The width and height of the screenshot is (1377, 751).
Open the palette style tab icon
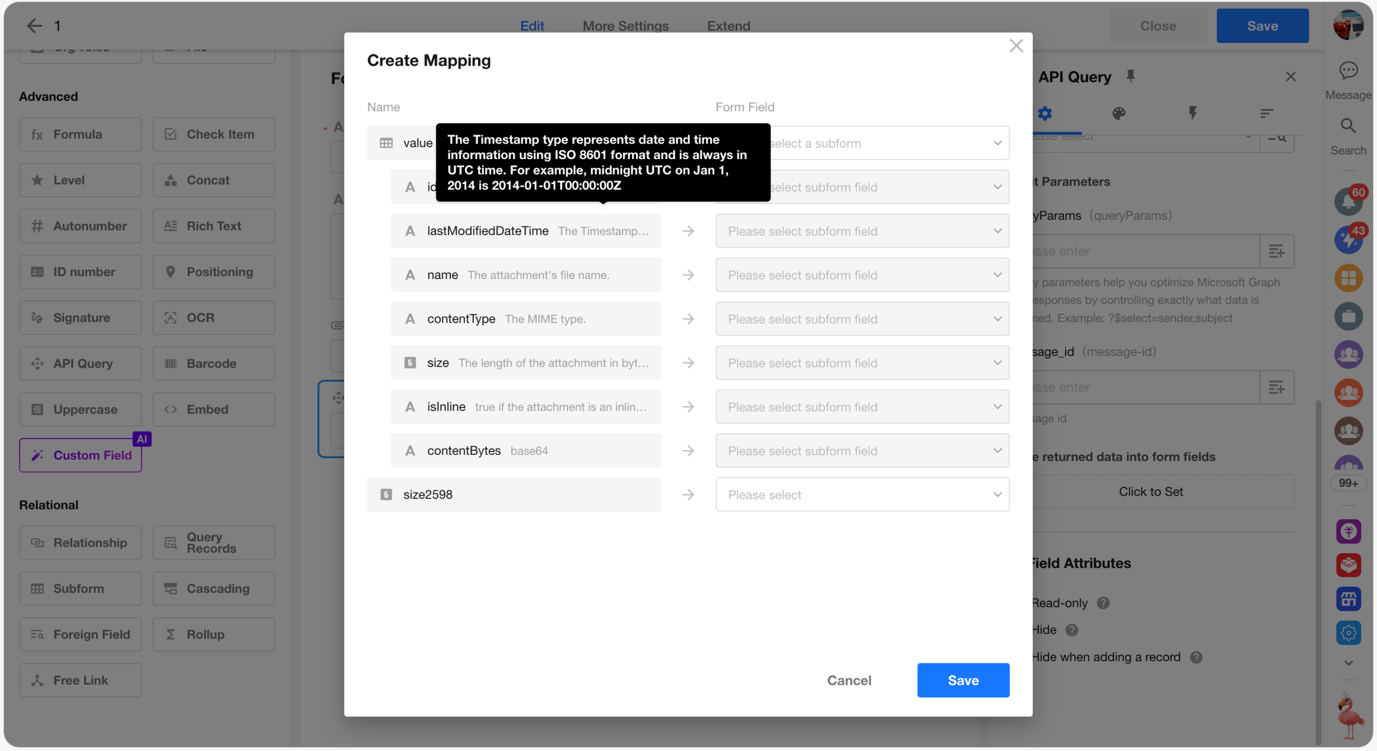pos(1118,113)
